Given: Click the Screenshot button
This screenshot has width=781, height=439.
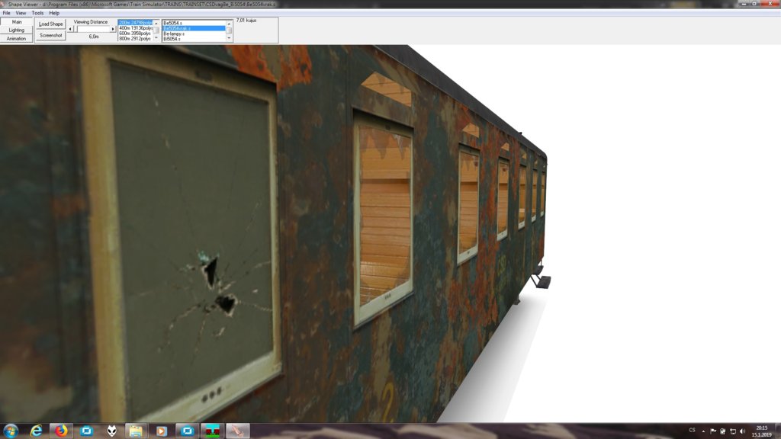Looking at the screenshot, I should point(51,35).
